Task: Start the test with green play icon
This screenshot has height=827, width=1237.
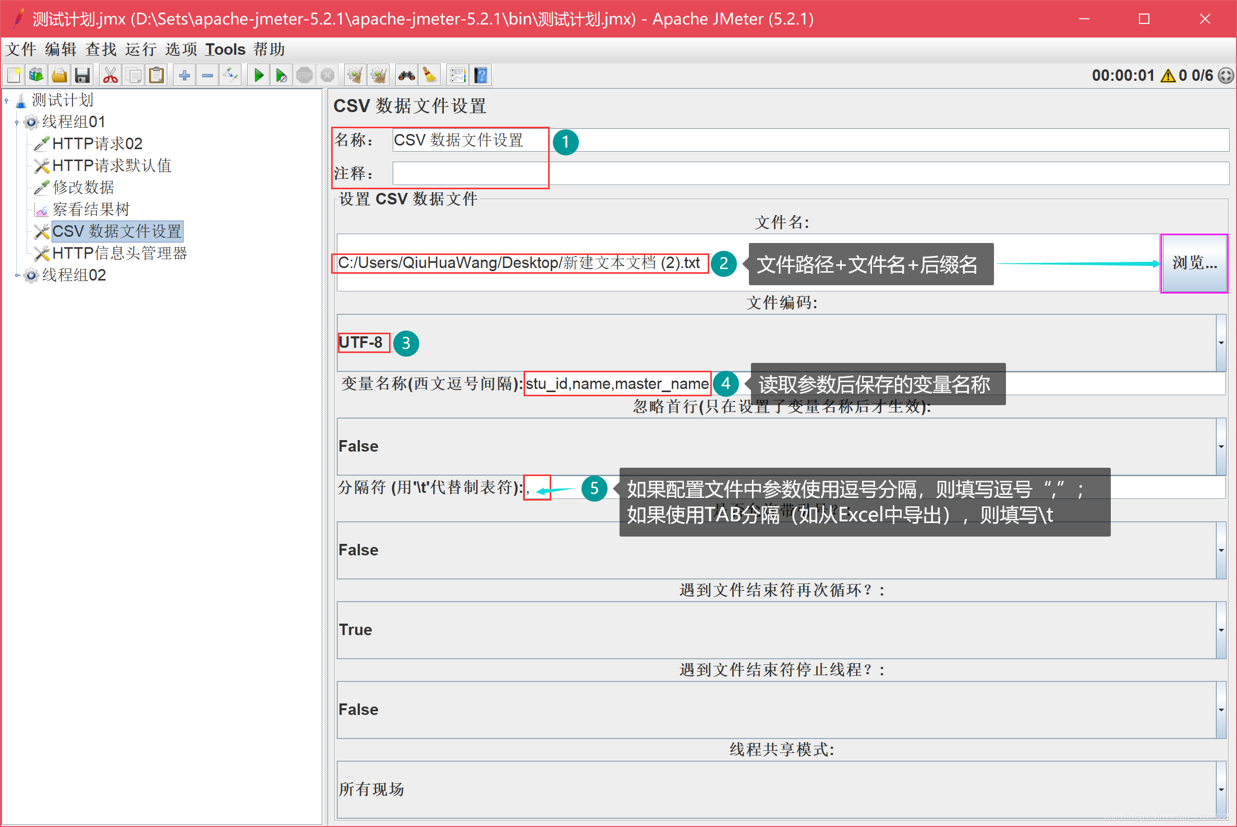Action: (259, 76)
